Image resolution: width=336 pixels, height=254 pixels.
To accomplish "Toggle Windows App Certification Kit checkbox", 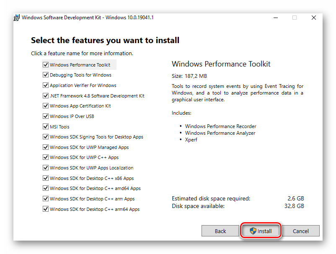I will coord(46,106).
